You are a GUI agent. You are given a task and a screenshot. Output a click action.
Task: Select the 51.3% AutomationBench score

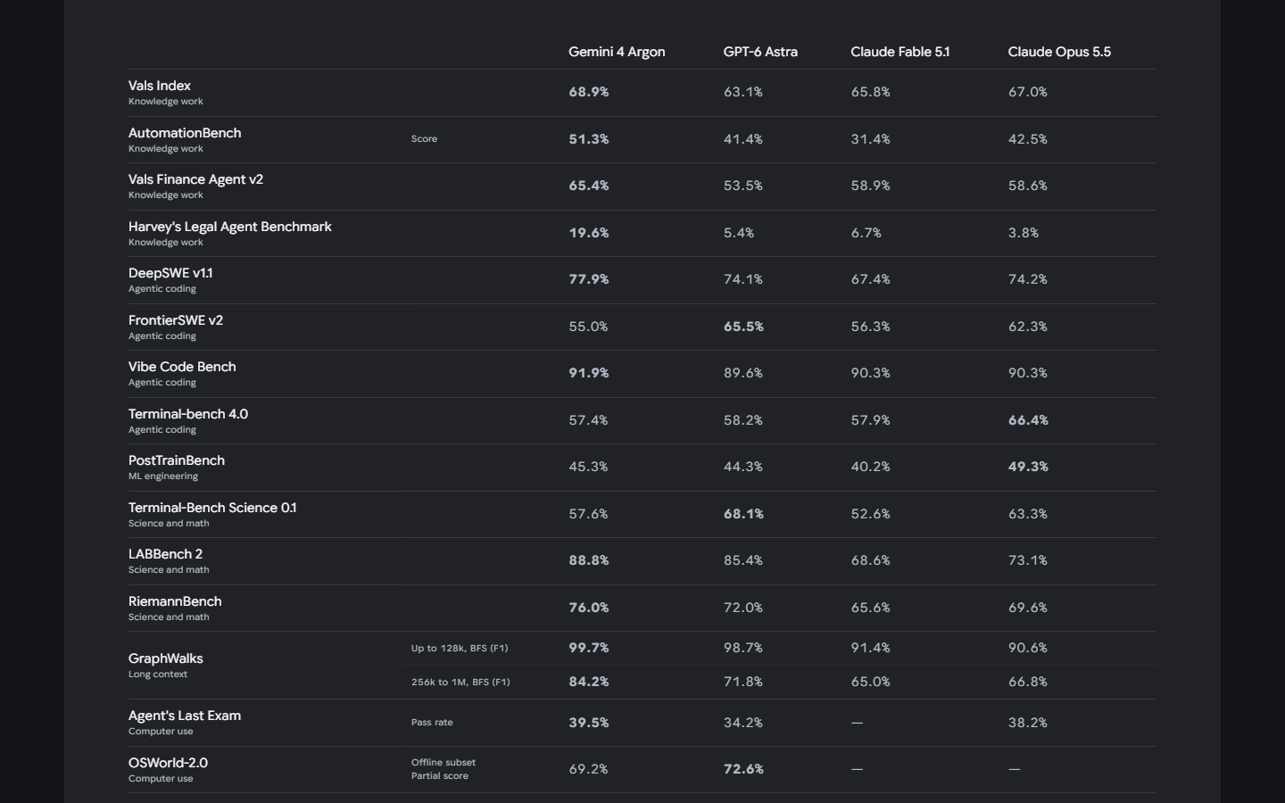click(x=589, y=139)
